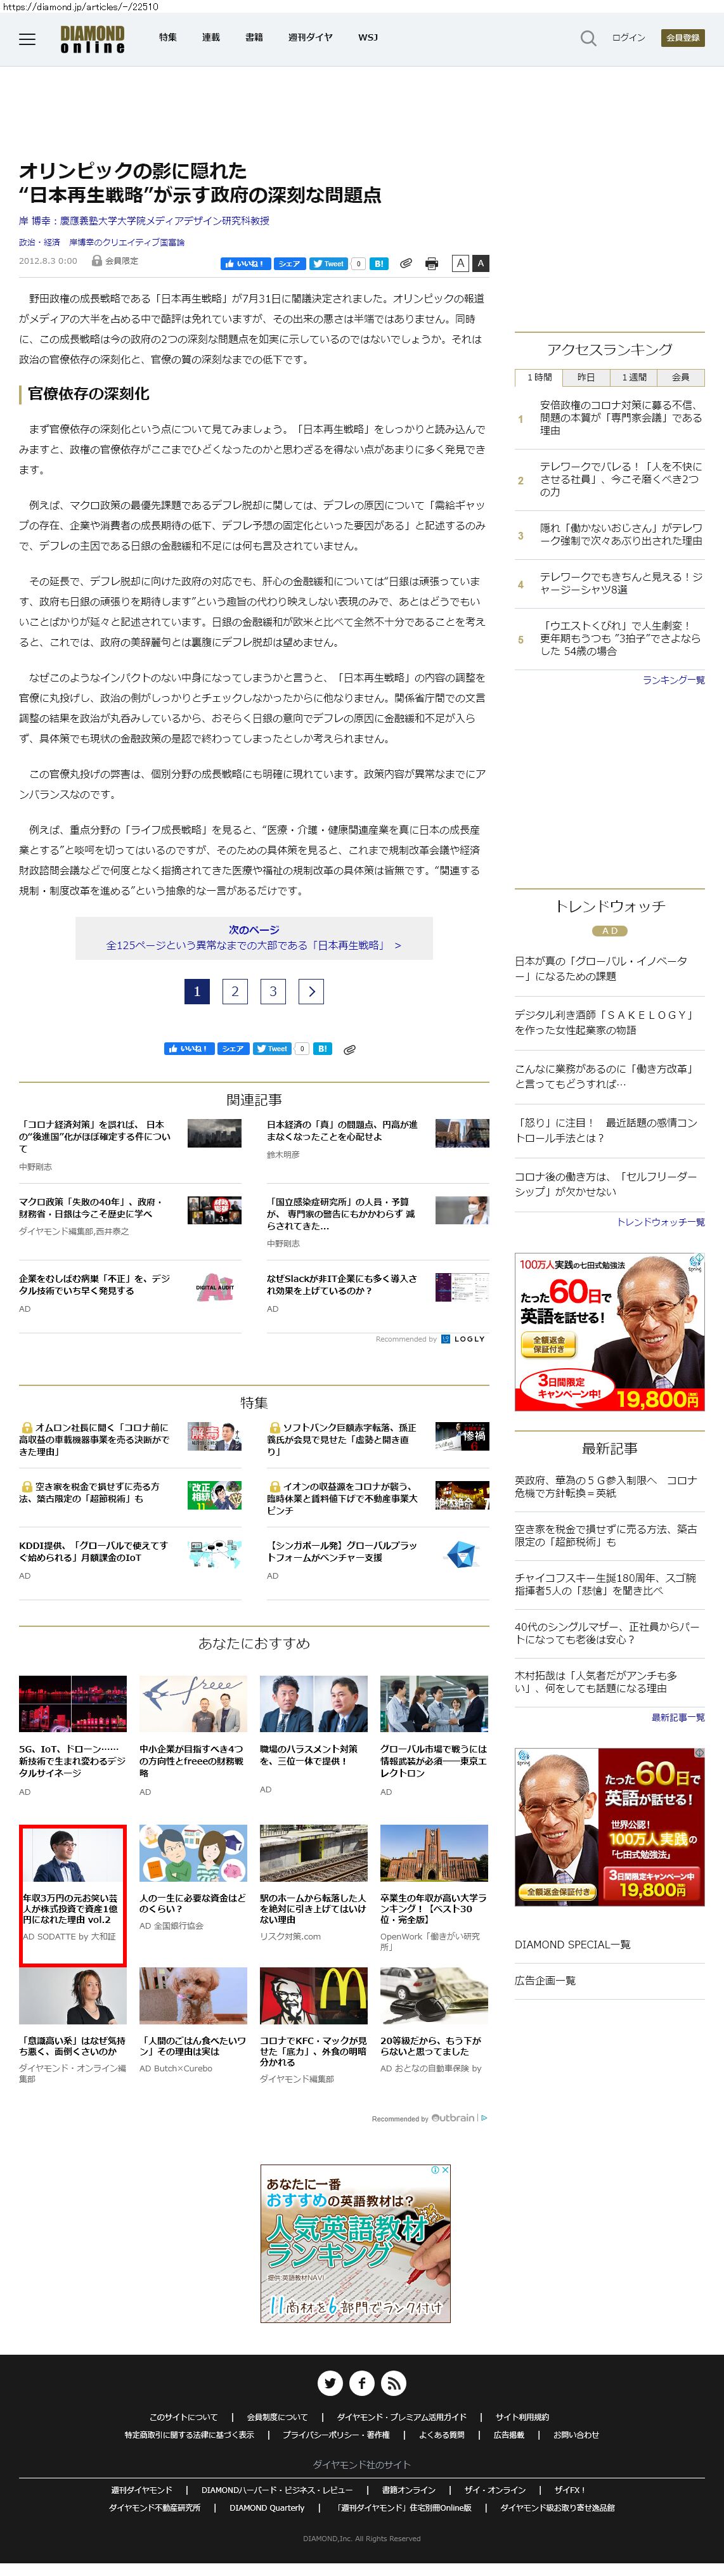
Task: Open the hamburger menu icon
Action: click(x=27, y=39)
